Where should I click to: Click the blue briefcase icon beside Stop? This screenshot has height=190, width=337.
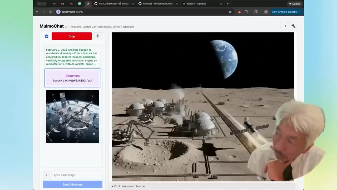[47, 36]
